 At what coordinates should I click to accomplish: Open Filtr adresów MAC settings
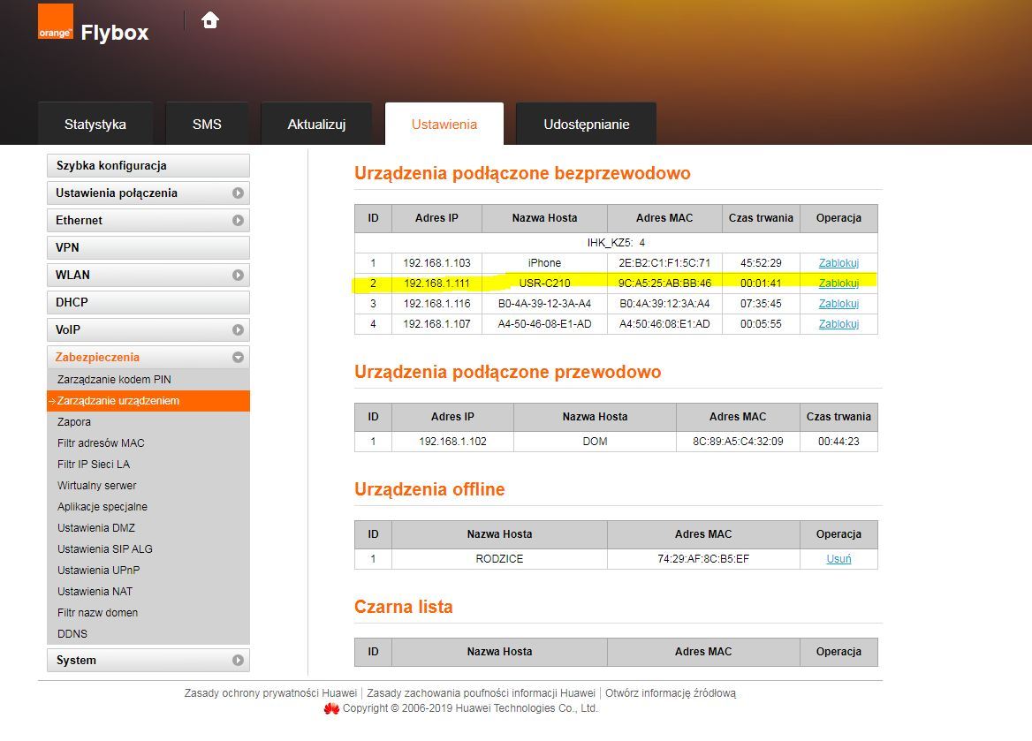pos(101,443)
